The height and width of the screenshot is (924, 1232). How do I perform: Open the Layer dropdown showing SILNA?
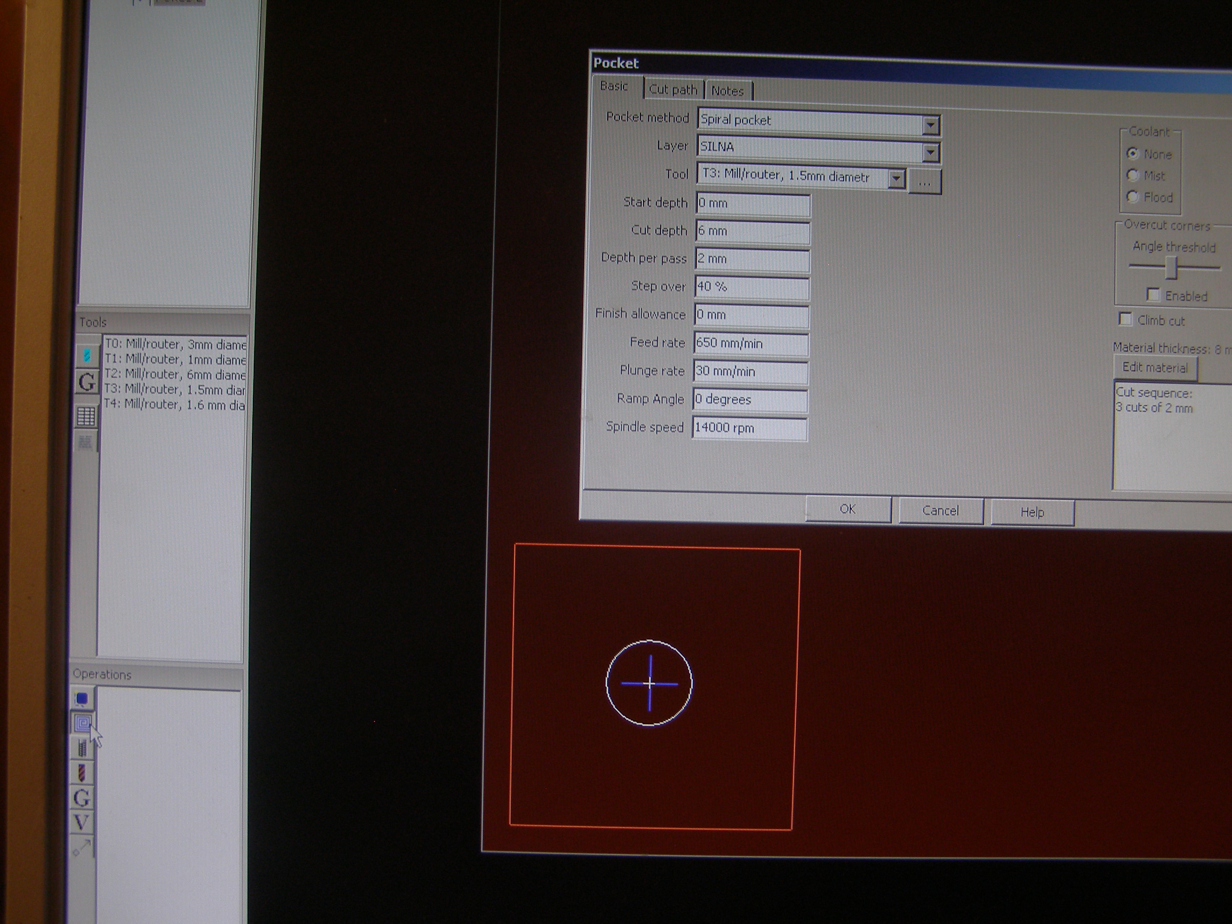tap(930, 153)
